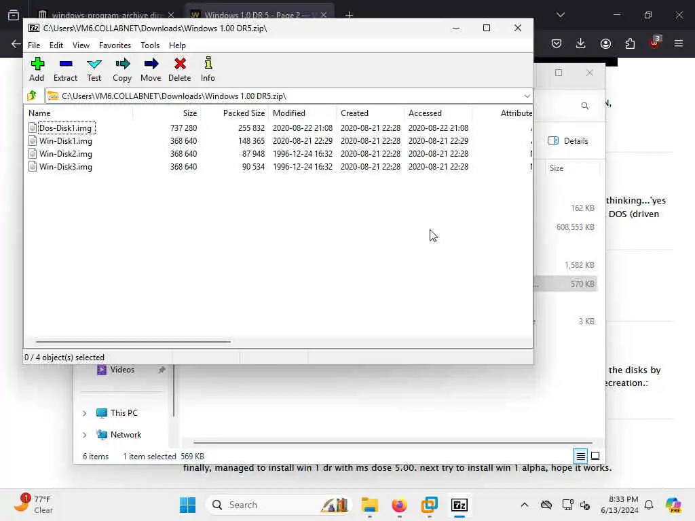The image size is (695, 521).
Task: Unpin Videos using its pin icon
Action: coord(162,370)
